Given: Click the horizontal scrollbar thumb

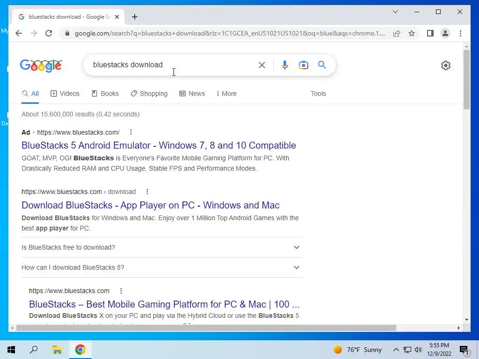Looking at the screenshot, I should [206, 328].
